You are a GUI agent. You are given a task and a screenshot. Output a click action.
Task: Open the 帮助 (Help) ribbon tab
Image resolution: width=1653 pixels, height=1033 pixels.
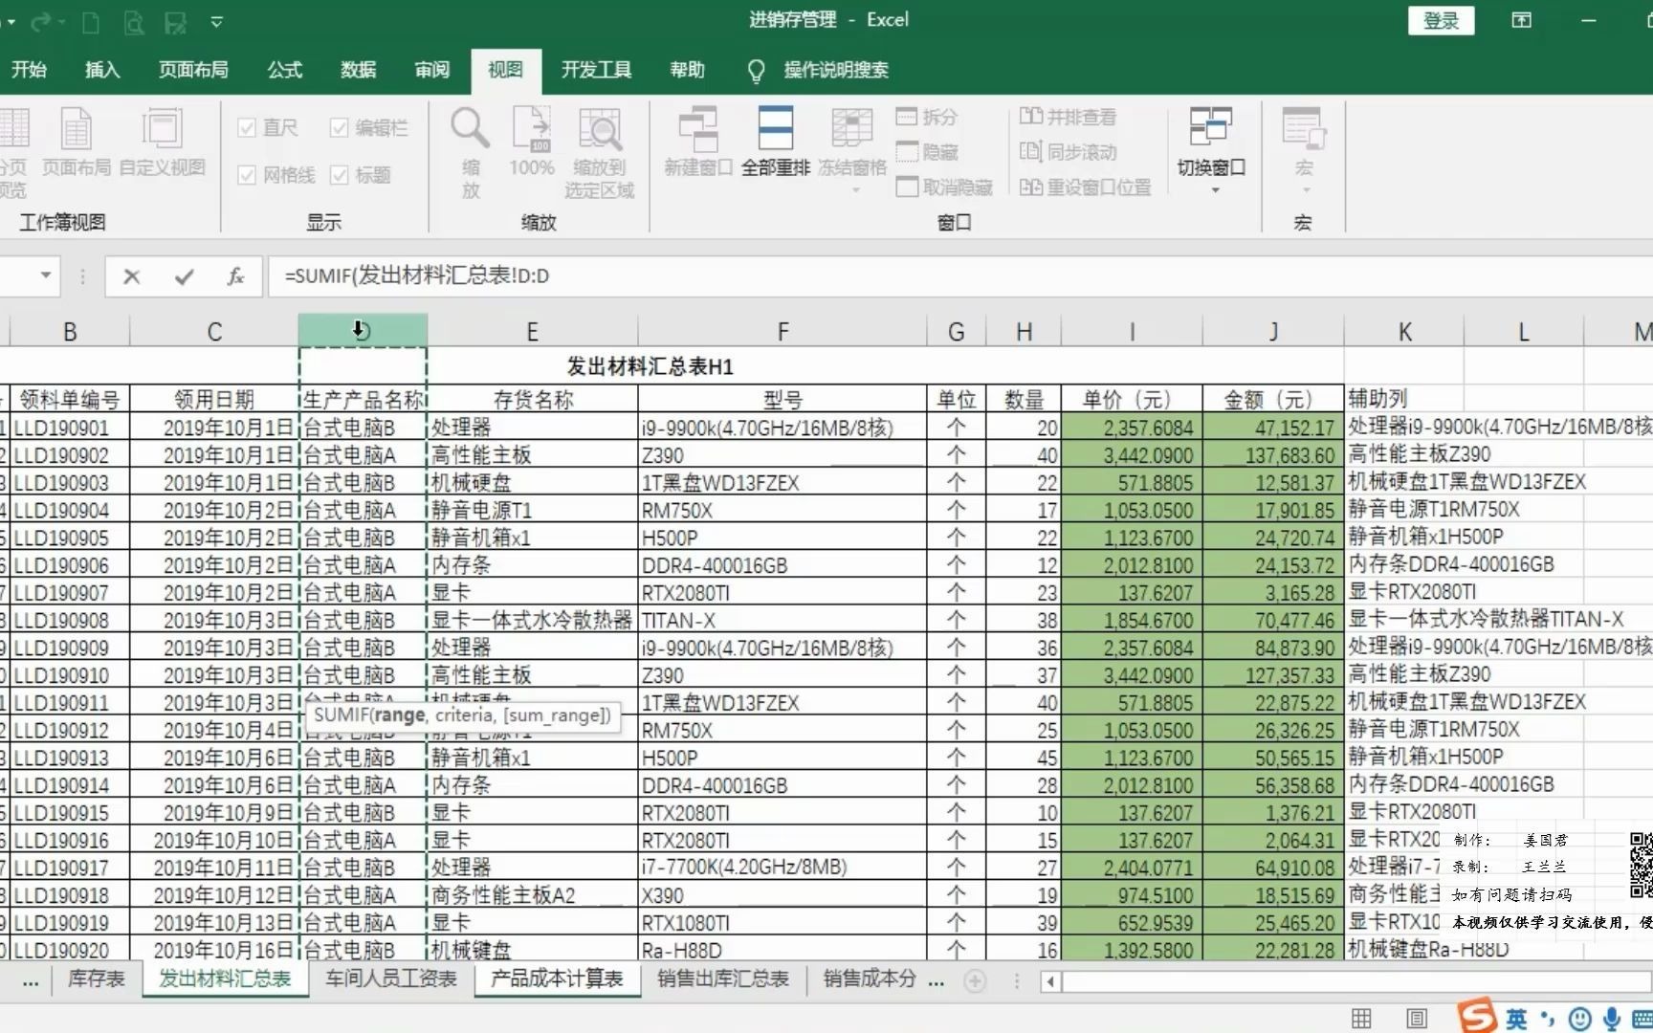(x=687, y=70)
